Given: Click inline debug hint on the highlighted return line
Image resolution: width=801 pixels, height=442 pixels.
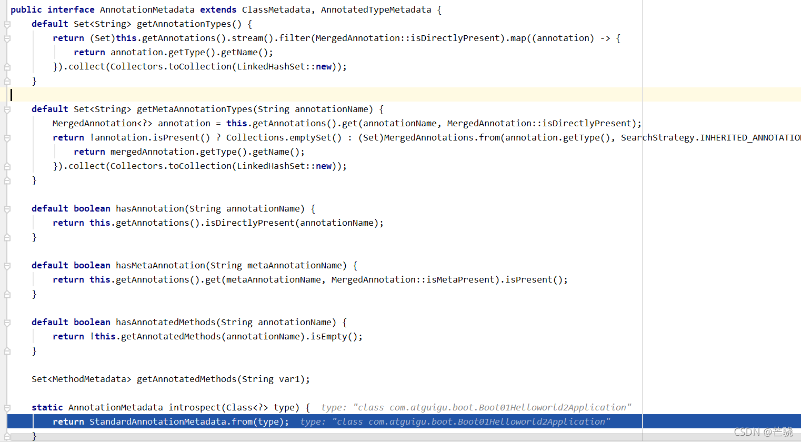Looking at the screenshot, I should pyautogui.click(x=455, y=421).
